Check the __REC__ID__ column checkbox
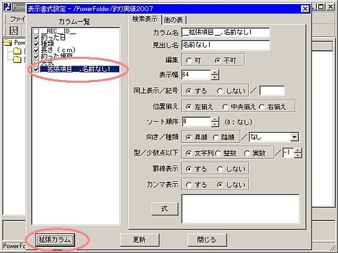The height and width of the screenshot is (253, 338). tap(36, 31)
